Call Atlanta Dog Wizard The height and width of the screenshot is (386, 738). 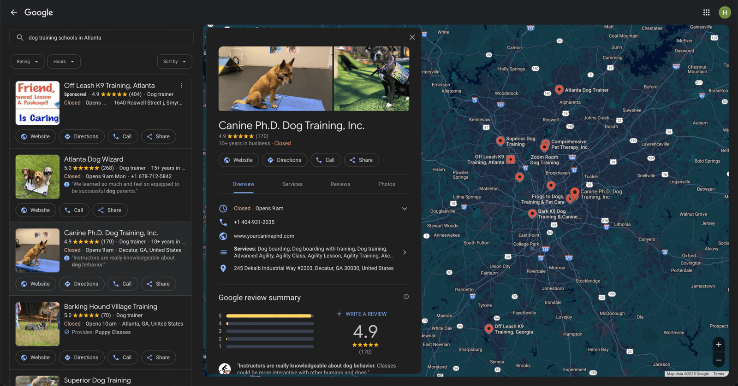tap(74, 210)
